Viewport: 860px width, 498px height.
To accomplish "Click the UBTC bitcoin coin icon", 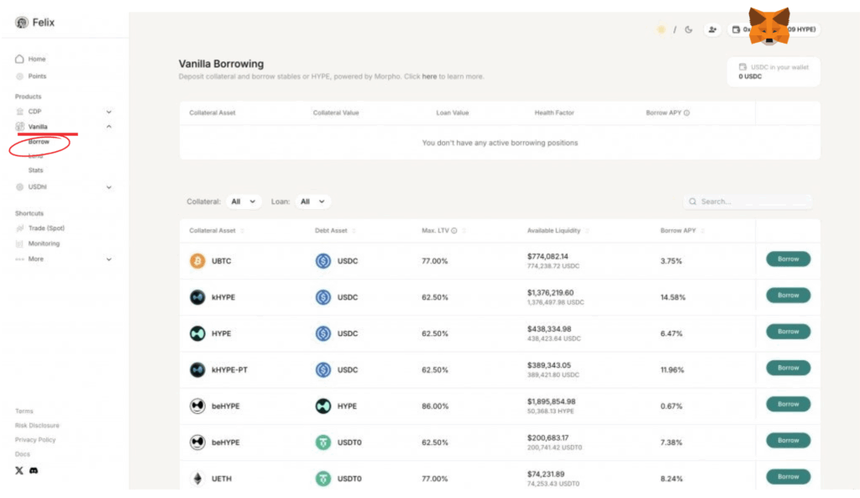I will [x=197, y=261].
